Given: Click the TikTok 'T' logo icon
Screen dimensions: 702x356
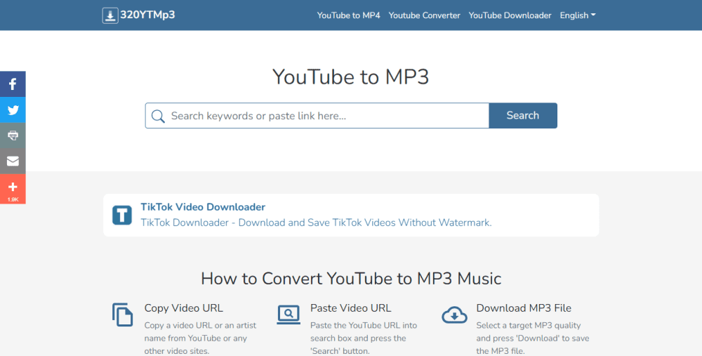Looking at the screenshot, I should coord(121,215).
